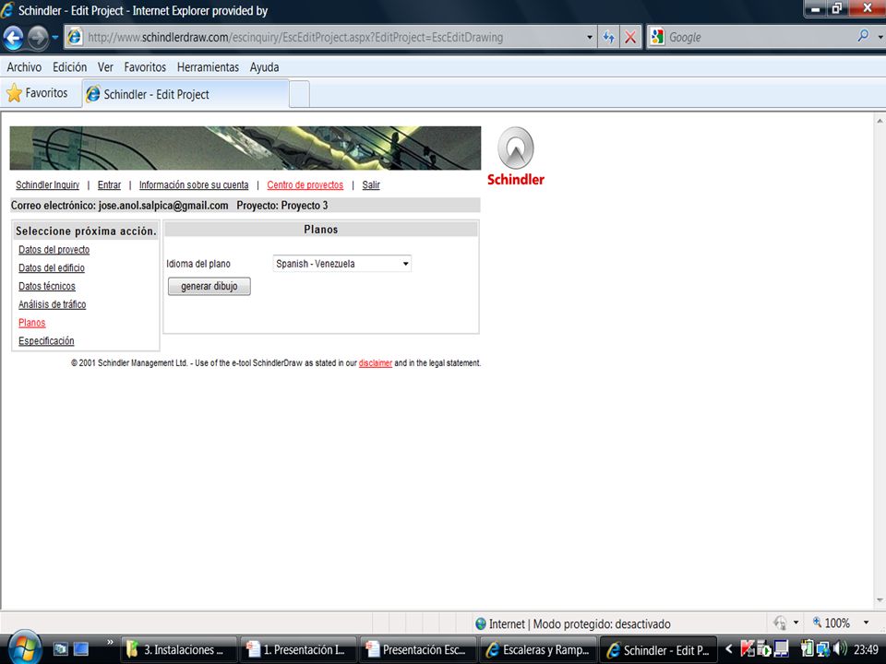Screen dimensions: 886x664
Task: Show hidden tray icons arrow
Action: pyautogui.click(x=728, y=649)
